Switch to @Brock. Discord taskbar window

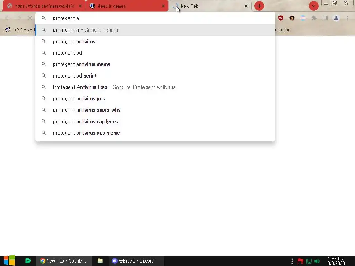coord(136,261)
